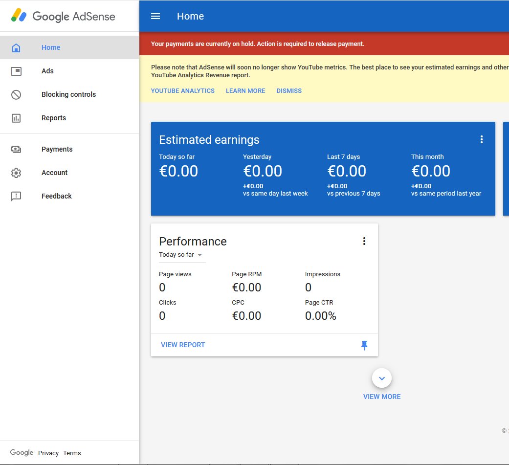Viewport: 509px width, 465px height.
Task: Click the Performance card heading
Action: [193, 241]
